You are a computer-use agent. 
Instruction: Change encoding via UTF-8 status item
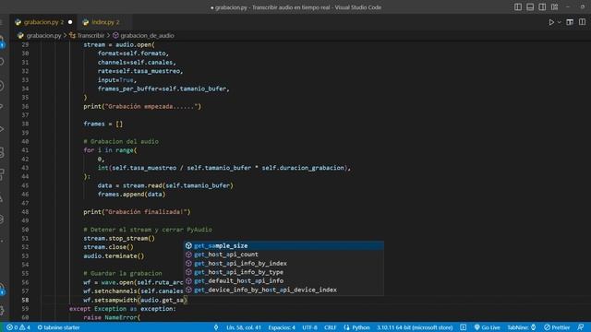point(309,327)
